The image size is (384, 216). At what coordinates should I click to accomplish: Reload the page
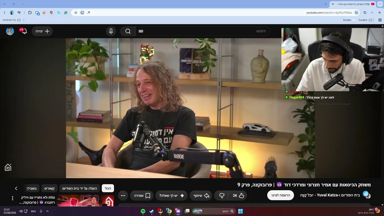pos(365,13)
